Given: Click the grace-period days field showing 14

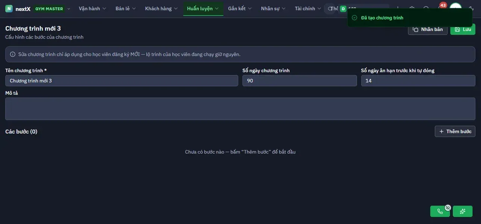Looking at the screenshot, I should pyautogui.click(x=418, y=81).
